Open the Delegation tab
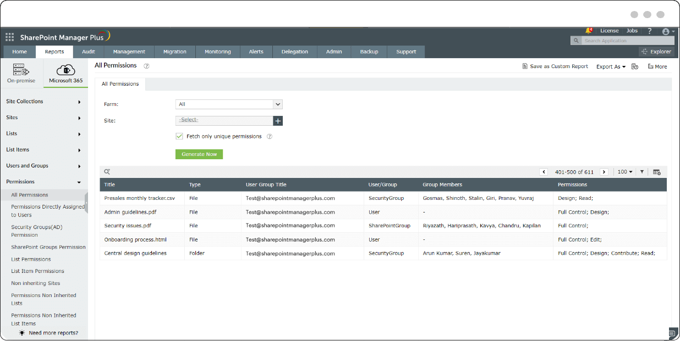This screenshot has height=341, width=680. [x=295, y=52]
